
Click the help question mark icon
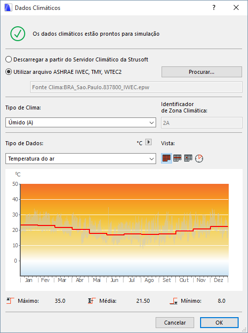[x=214, y=7]
